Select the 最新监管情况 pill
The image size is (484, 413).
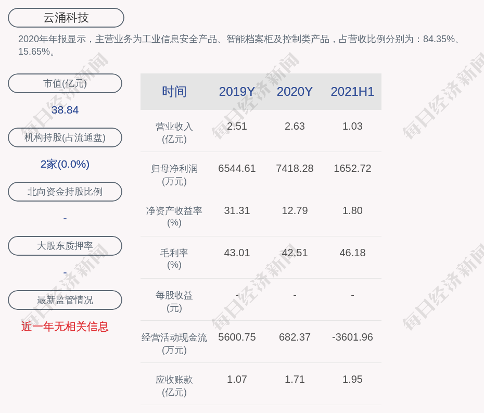(x=65, y=300)
